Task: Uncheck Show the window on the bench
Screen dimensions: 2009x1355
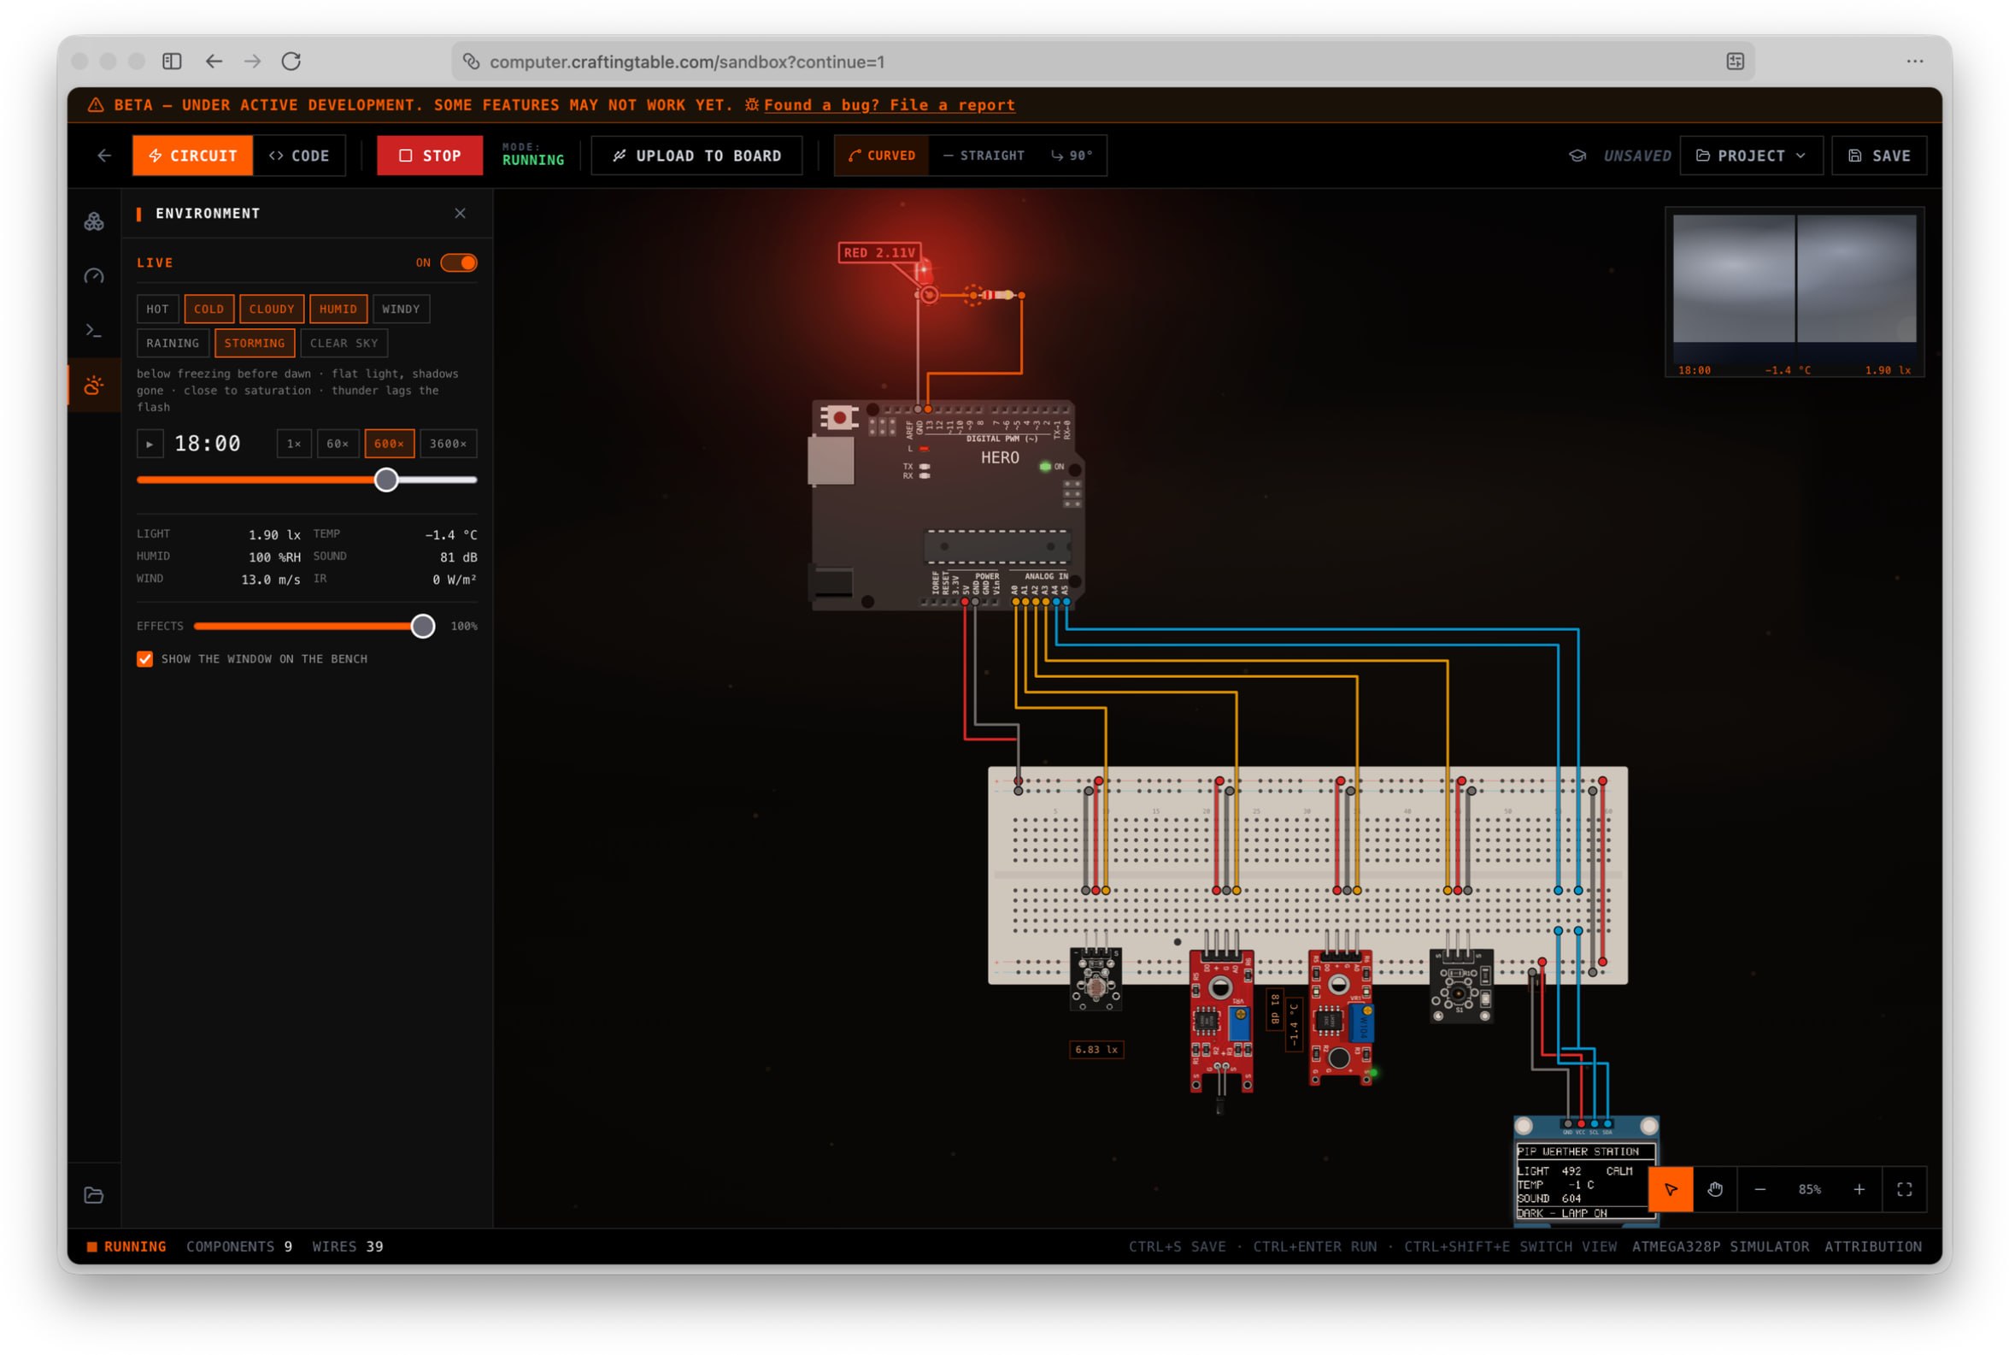Action: point(144,659)
